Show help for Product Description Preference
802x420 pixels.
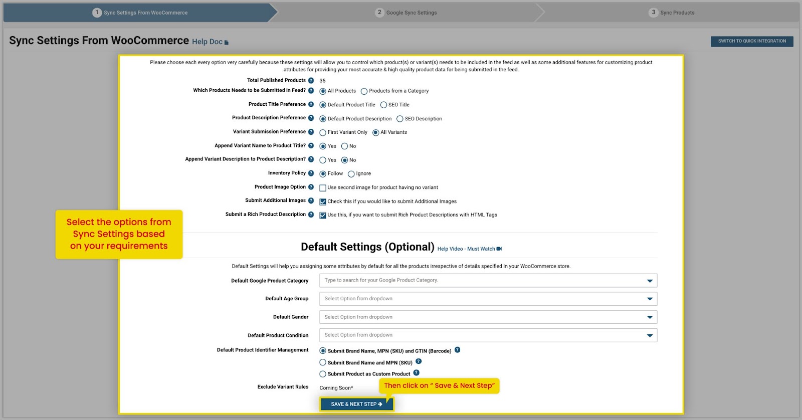click(x=311, y=118)
